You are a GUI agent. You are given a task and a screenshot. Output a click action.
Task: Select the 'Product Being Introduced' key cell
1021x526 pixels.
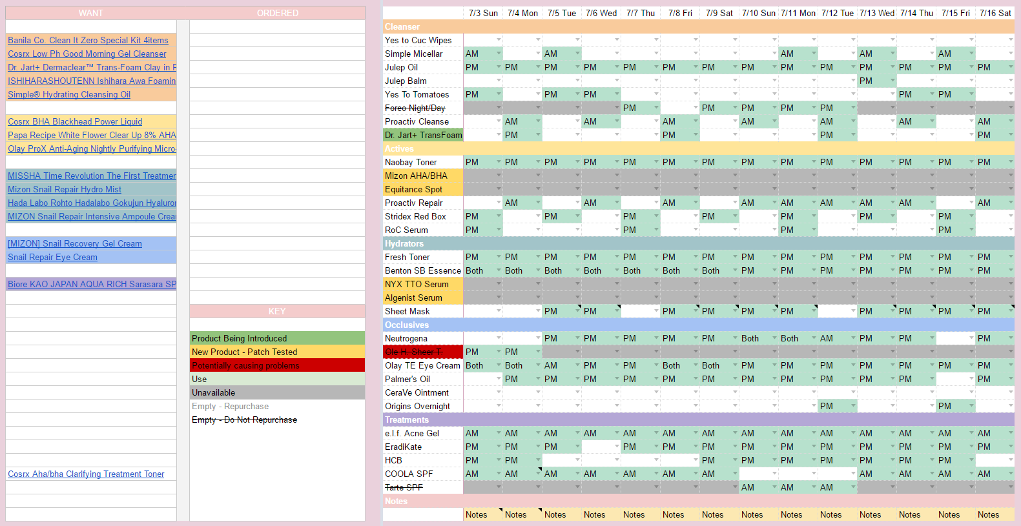point(277,338)
